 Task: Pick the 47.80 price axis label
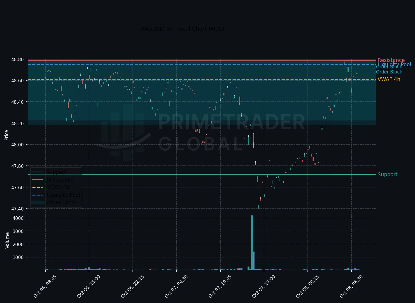[x=17, y=166]
